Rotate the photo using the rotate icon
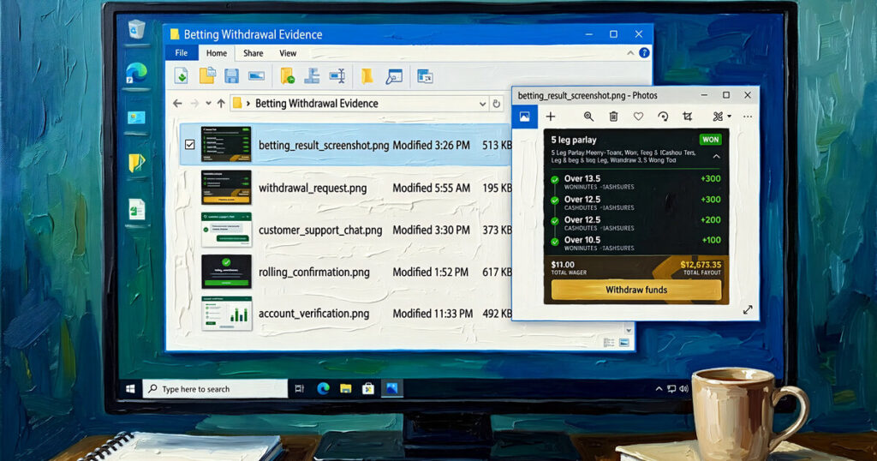This screenshot has height=461, width=877. pyautogui.click(x=663, y=117)
